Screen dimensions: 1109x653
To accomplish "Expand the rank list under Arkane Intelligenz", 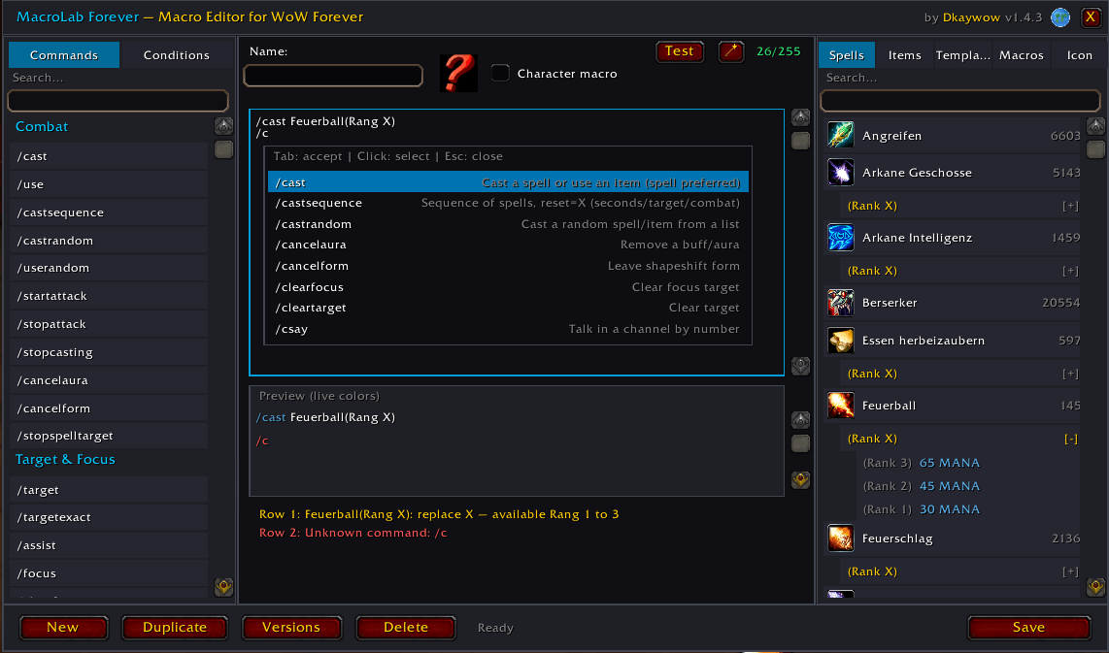I will [x=1070, y=271].
